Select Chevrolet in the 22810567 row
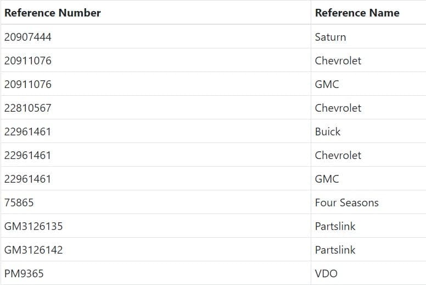This screenshot has width=426, height=285. 338,108
